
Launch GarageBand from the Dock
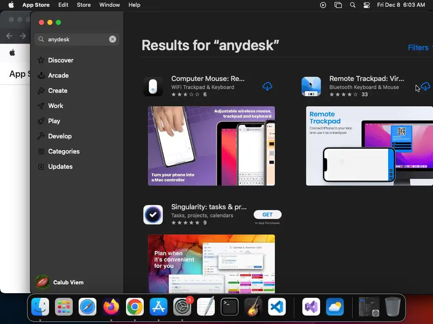[253, 306]
